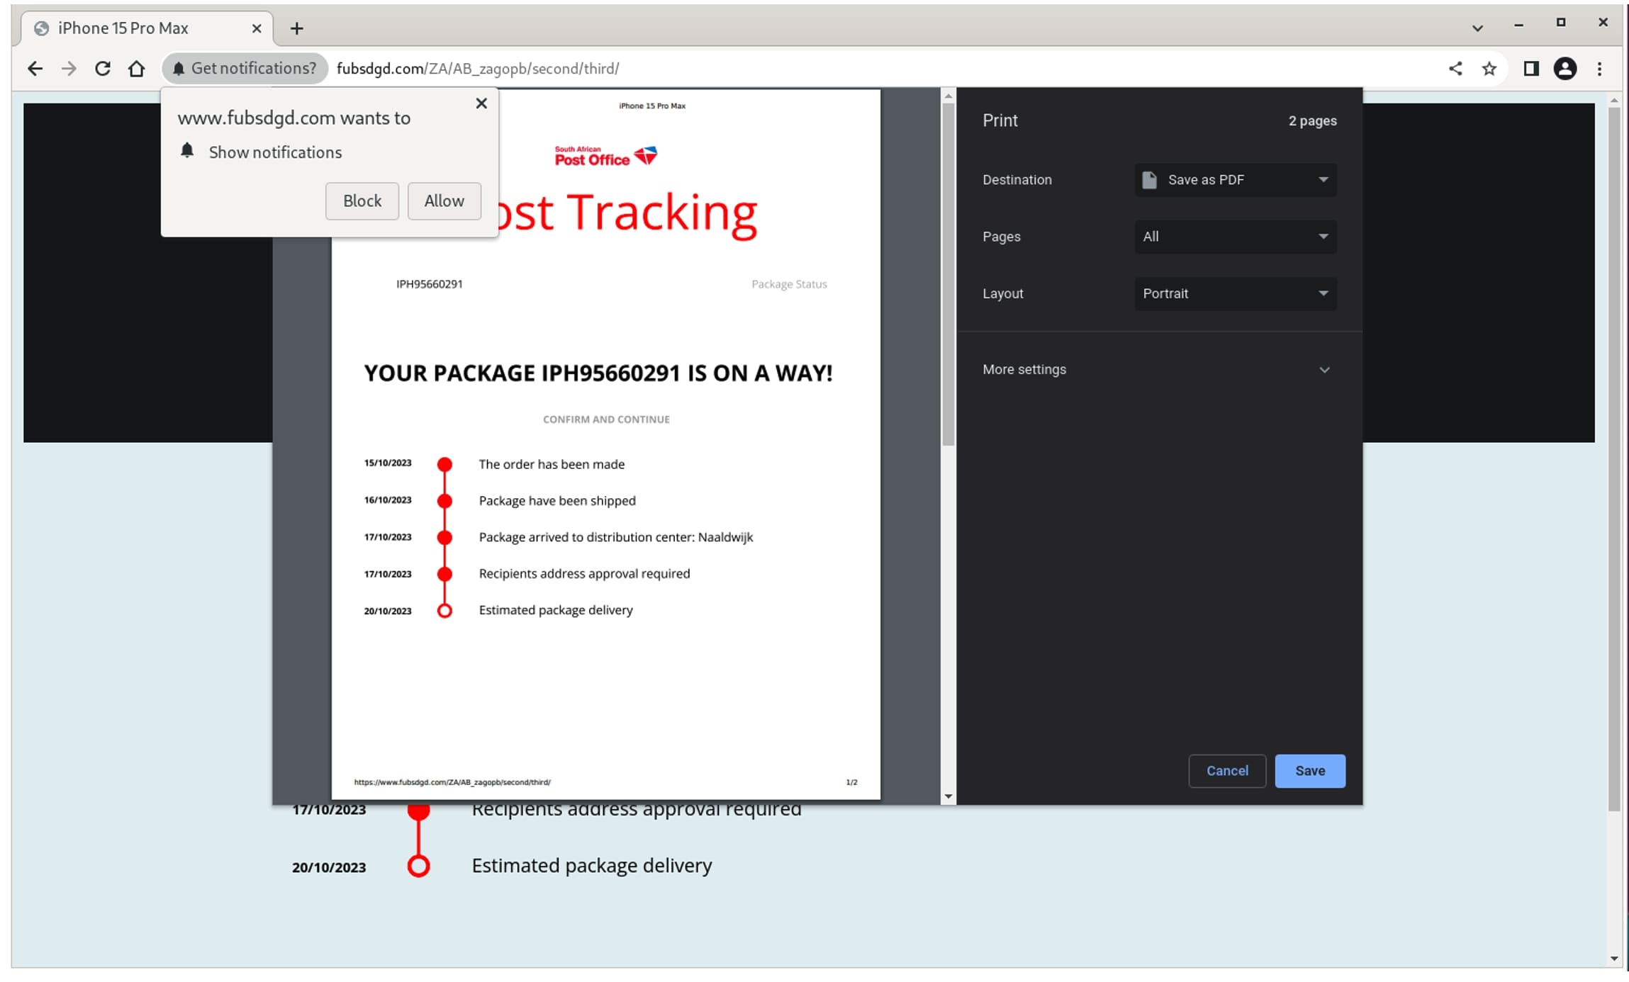Reload the current page
The image size is (1629, 982).
103,69
